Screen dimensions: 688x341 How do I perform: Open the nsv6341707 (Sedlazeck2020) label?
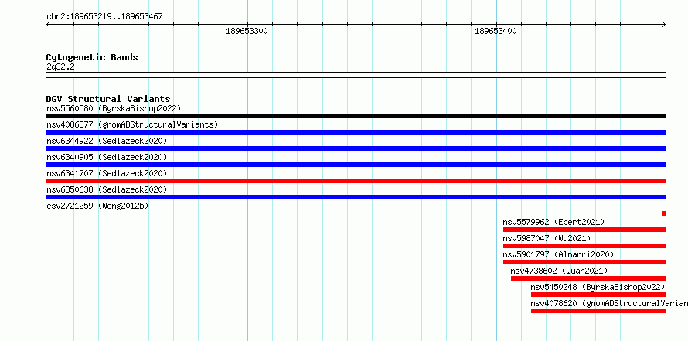tap(107, 173)
